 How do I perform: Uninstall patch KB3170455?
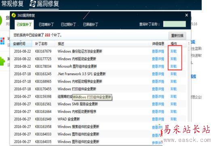tap(173, 89)
